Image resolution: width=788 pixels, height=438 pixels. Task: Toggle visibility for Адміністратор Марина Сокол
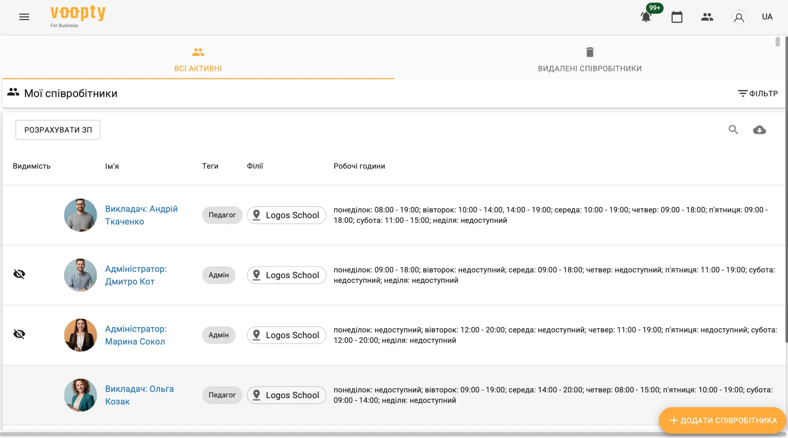click(19, 334)
